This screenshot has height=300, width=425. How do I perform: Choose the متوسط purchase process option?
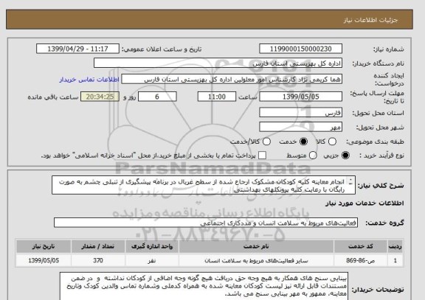[313, 156]
